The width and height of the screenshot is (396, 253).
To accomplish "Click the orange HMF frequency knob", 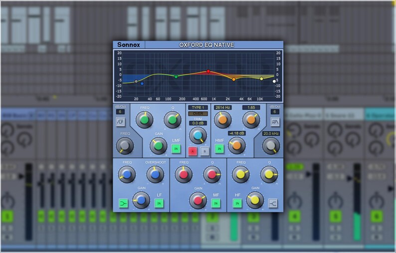I will coord(223,120).
